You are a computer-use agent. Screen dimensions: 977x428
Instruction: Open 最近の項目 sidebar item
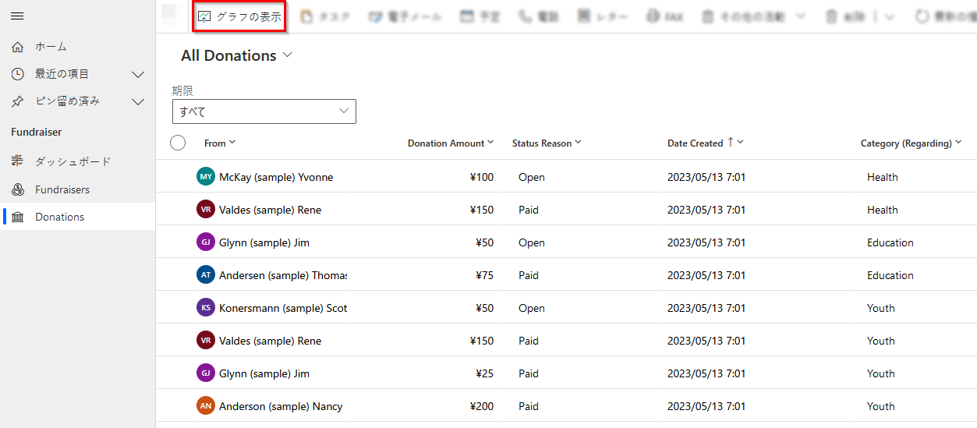[x=62, y=74]
